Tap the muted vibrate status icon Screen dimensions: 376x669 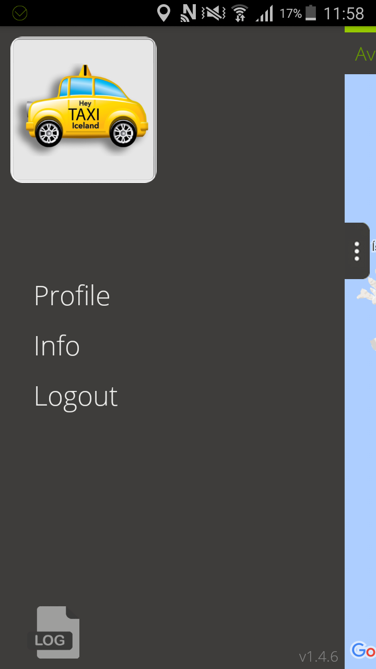(214, 13)
